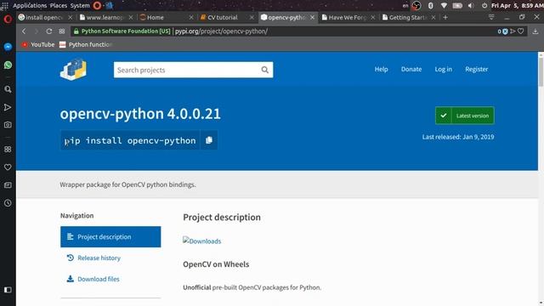Close the CV tutorial tab
Image resolution: width=544 pixels, height=306 pixels.
252,17
